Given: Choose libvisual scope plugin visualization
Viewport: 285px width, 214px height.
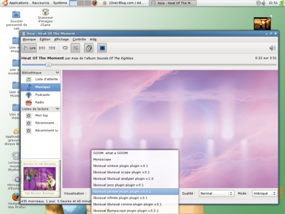Looking at the screenshot, I should pyautogui.click(x=135, y=172).
